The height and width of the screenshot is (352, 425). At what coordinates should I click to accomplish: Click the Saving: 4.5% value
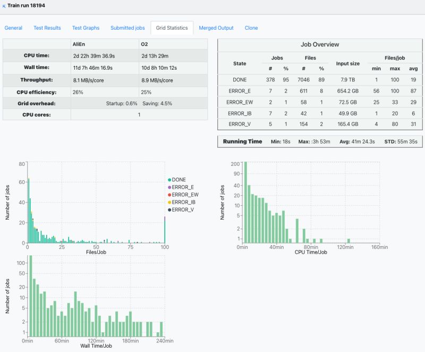[157, 104]
